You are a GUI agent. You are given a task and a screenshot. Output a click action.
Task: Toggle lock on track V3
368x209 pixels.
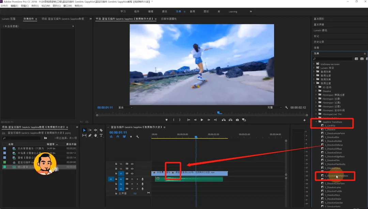[x=116, y=164]
